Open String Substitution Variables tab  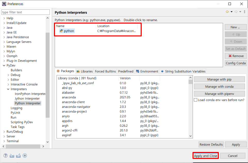tap(183, 71)
